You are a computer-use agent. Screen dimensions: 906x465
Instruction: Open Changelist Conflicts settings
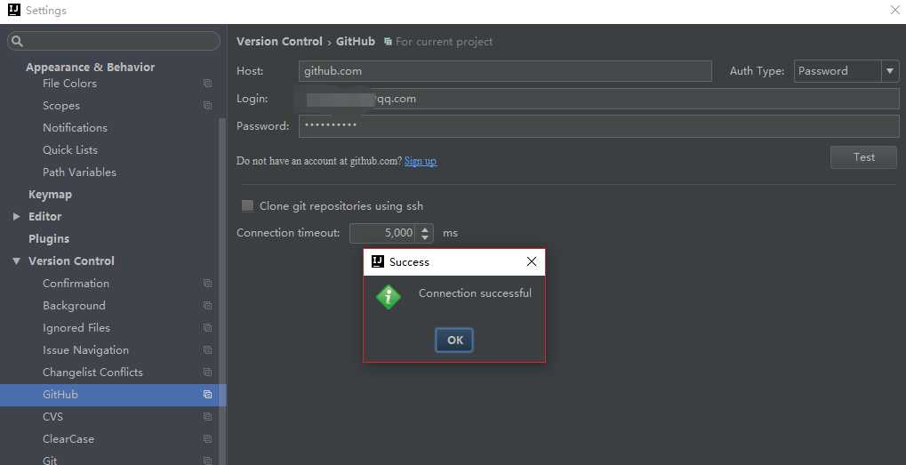click(92, 373)
